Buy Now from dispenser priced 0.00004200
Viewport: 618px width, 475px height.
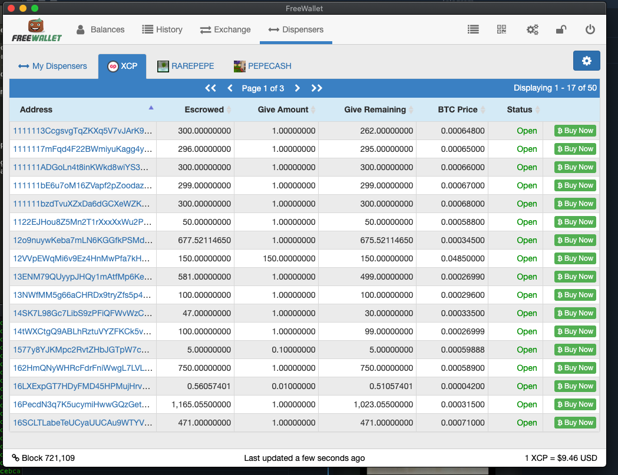(575, 386)
